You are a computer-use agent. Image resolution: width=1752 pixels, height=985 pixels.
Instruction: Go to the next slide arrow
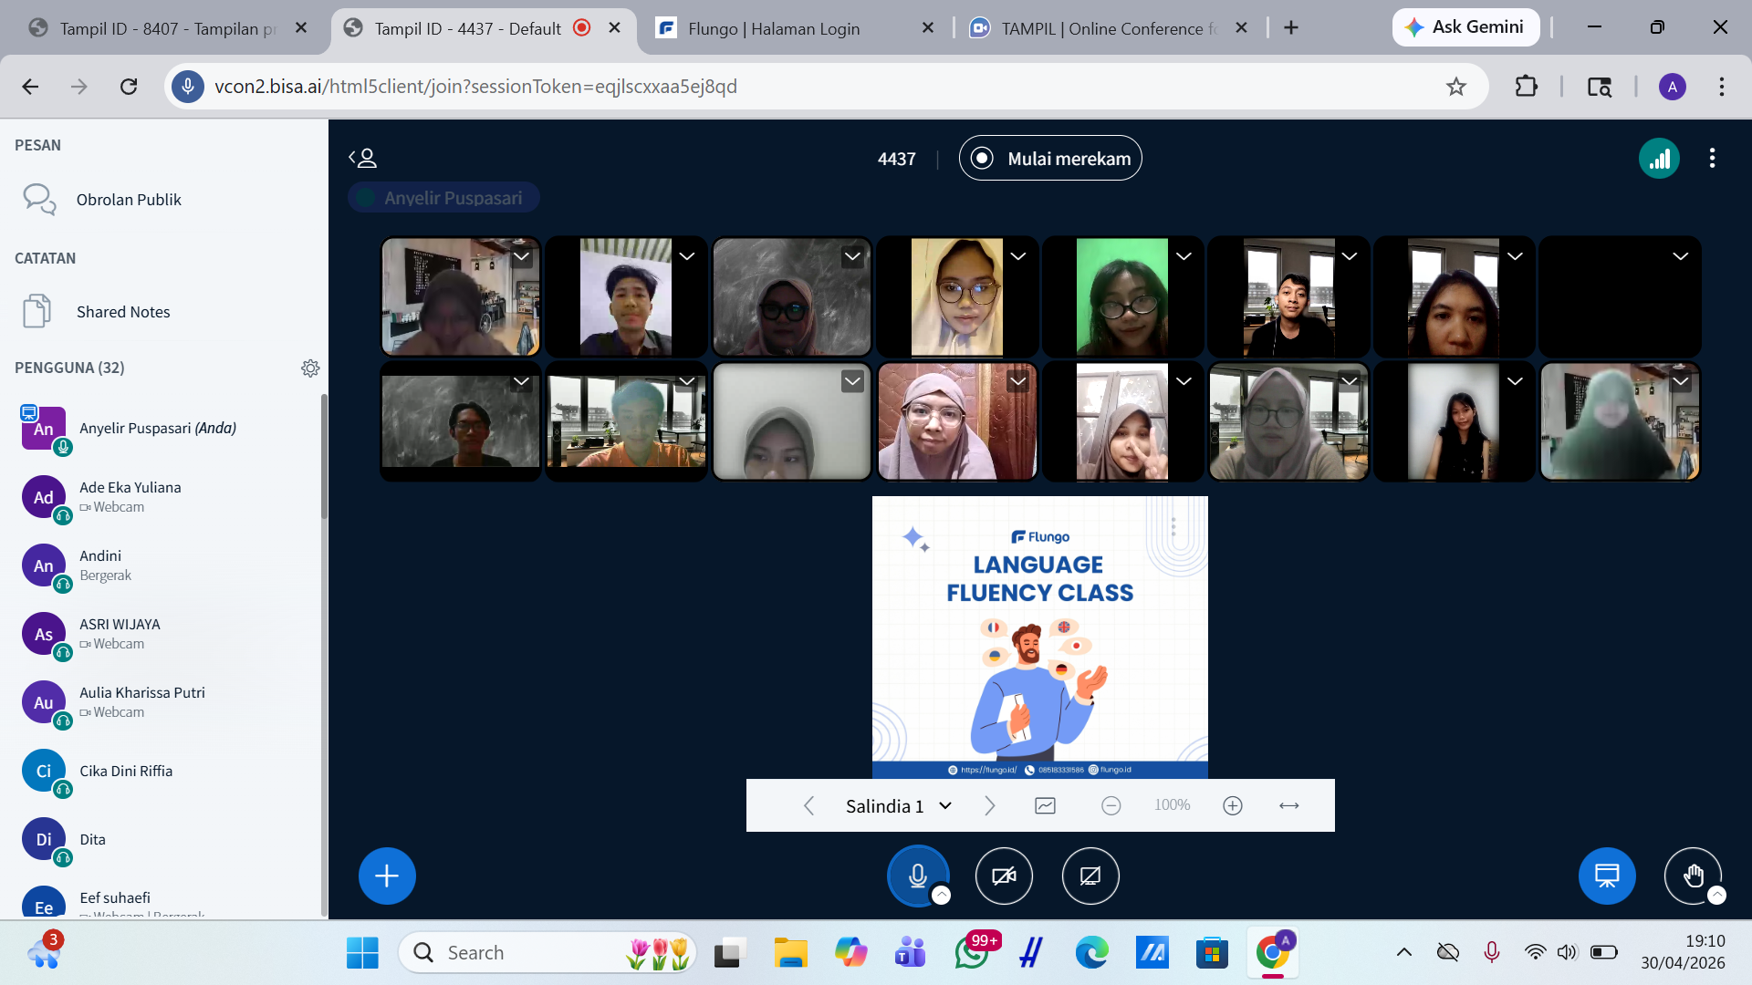[989, 806]
